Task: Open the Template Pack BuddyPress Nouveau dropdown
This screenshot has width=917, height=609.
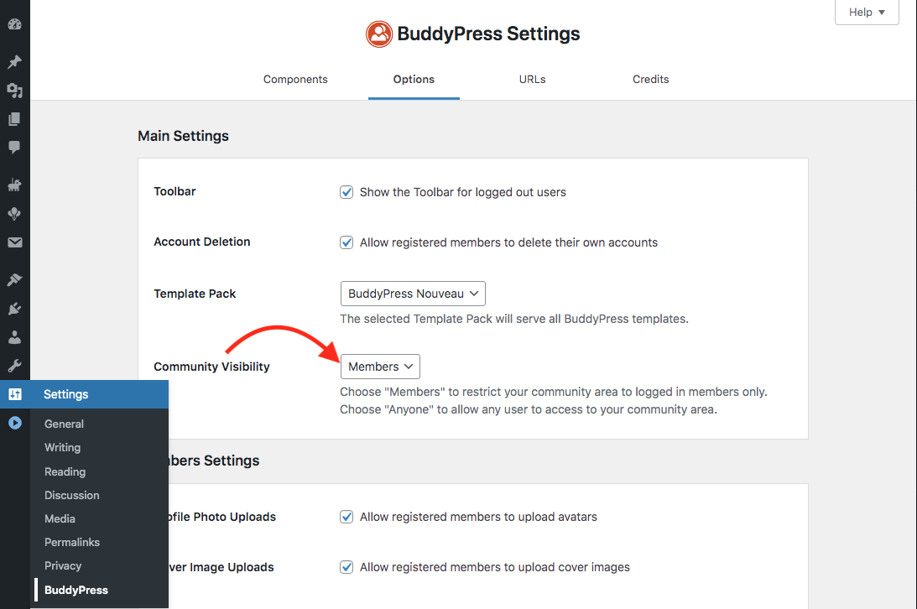Action: coord(413,294)
